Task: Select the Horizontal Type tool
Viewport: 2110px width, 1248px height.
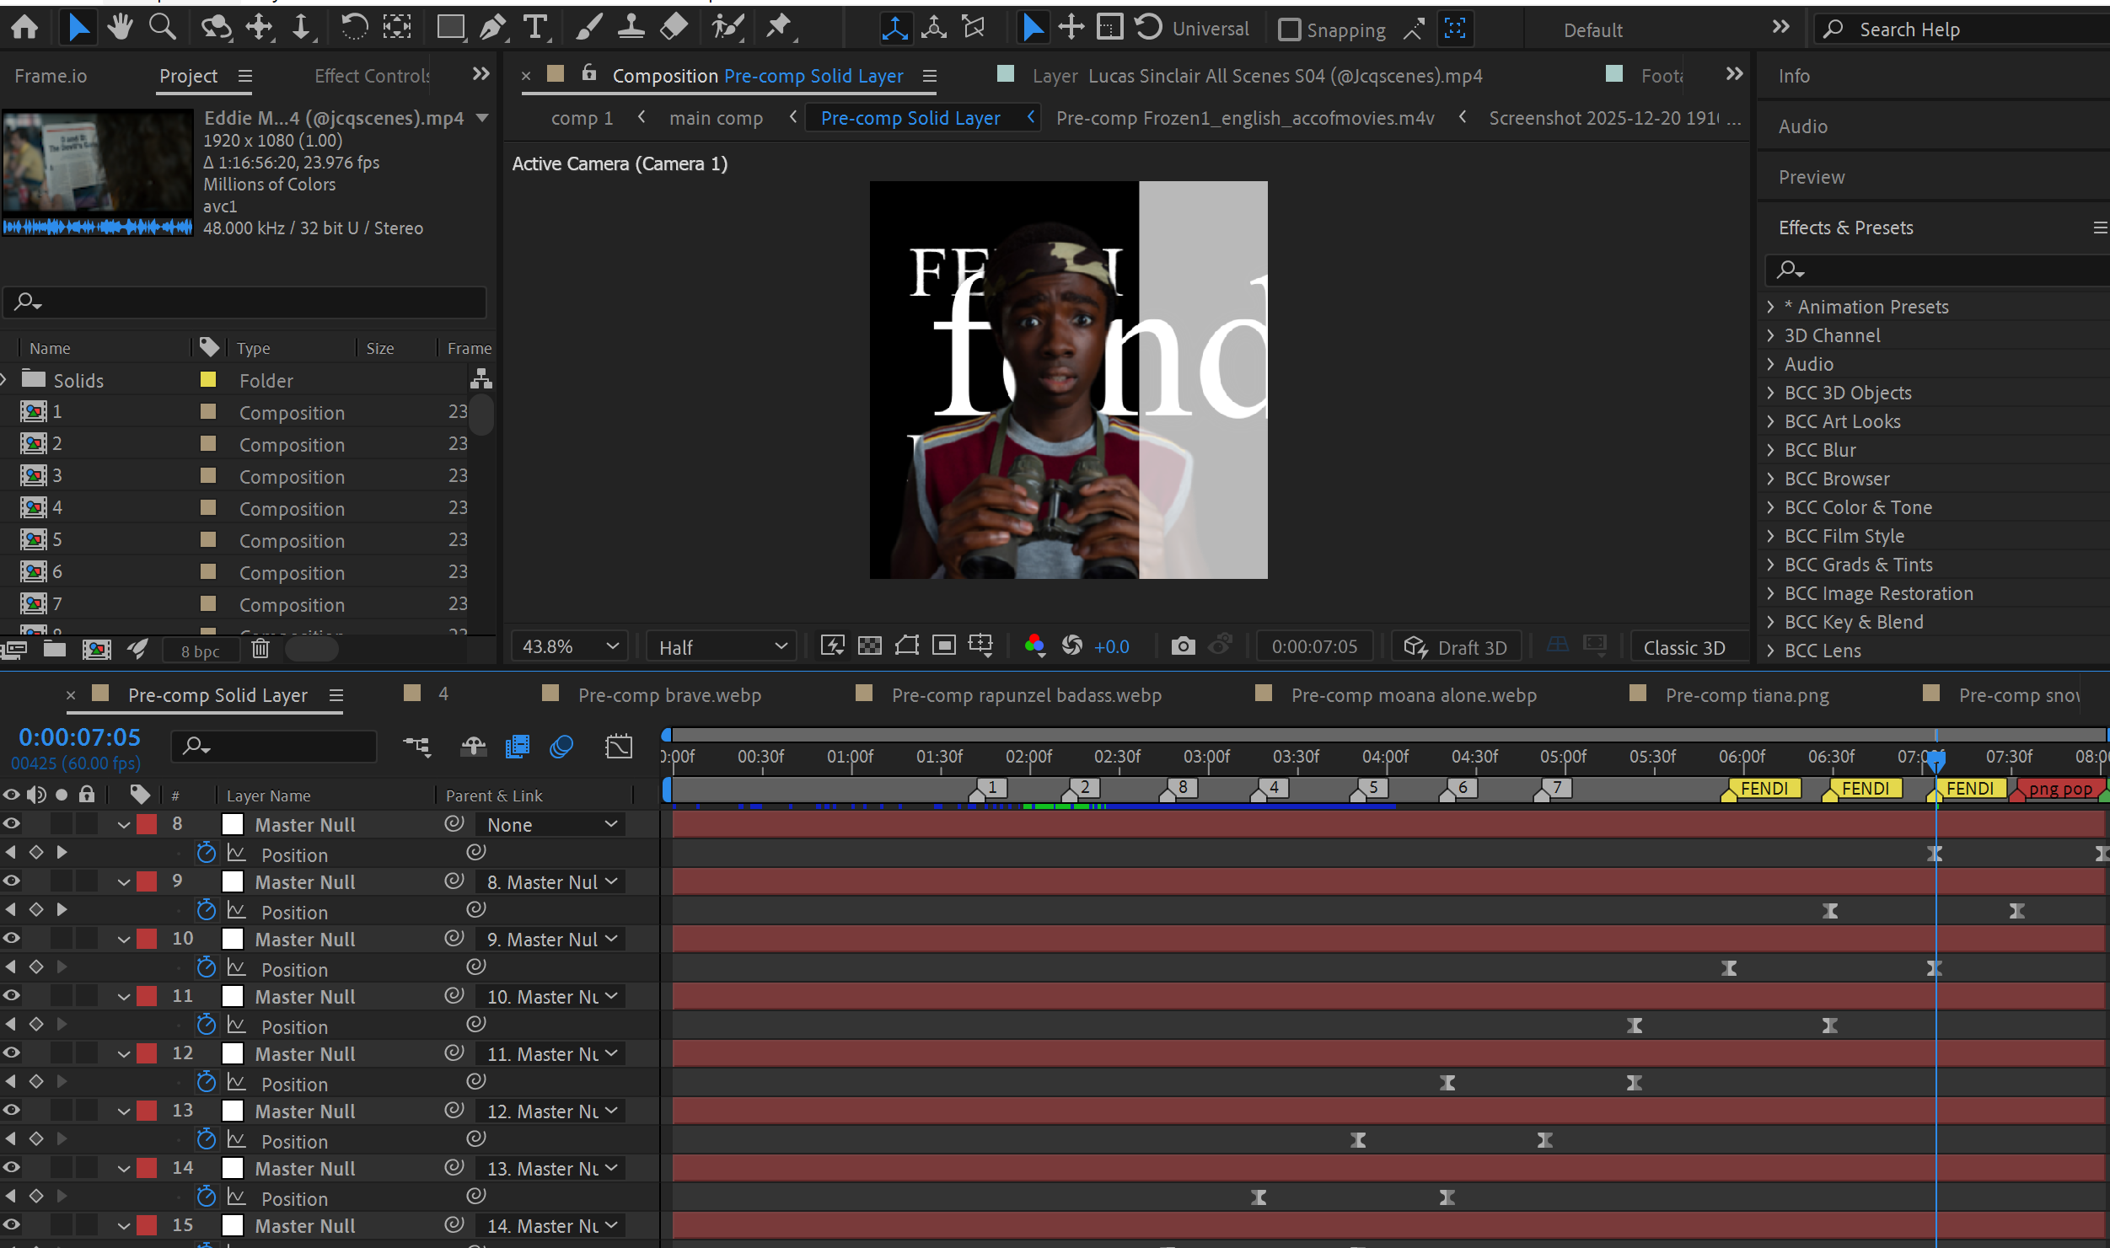Action: 535,28
